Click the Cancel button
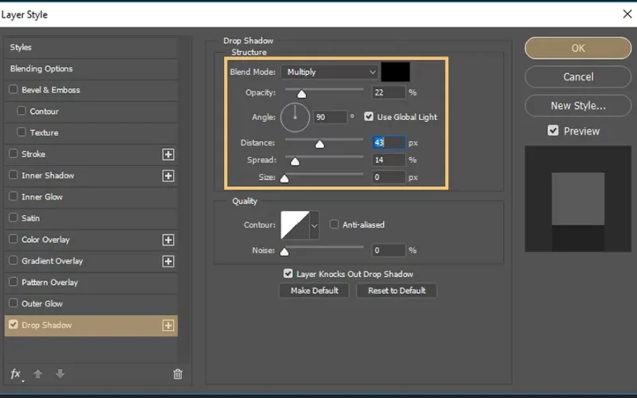637x398 pixels. (578, 76)
